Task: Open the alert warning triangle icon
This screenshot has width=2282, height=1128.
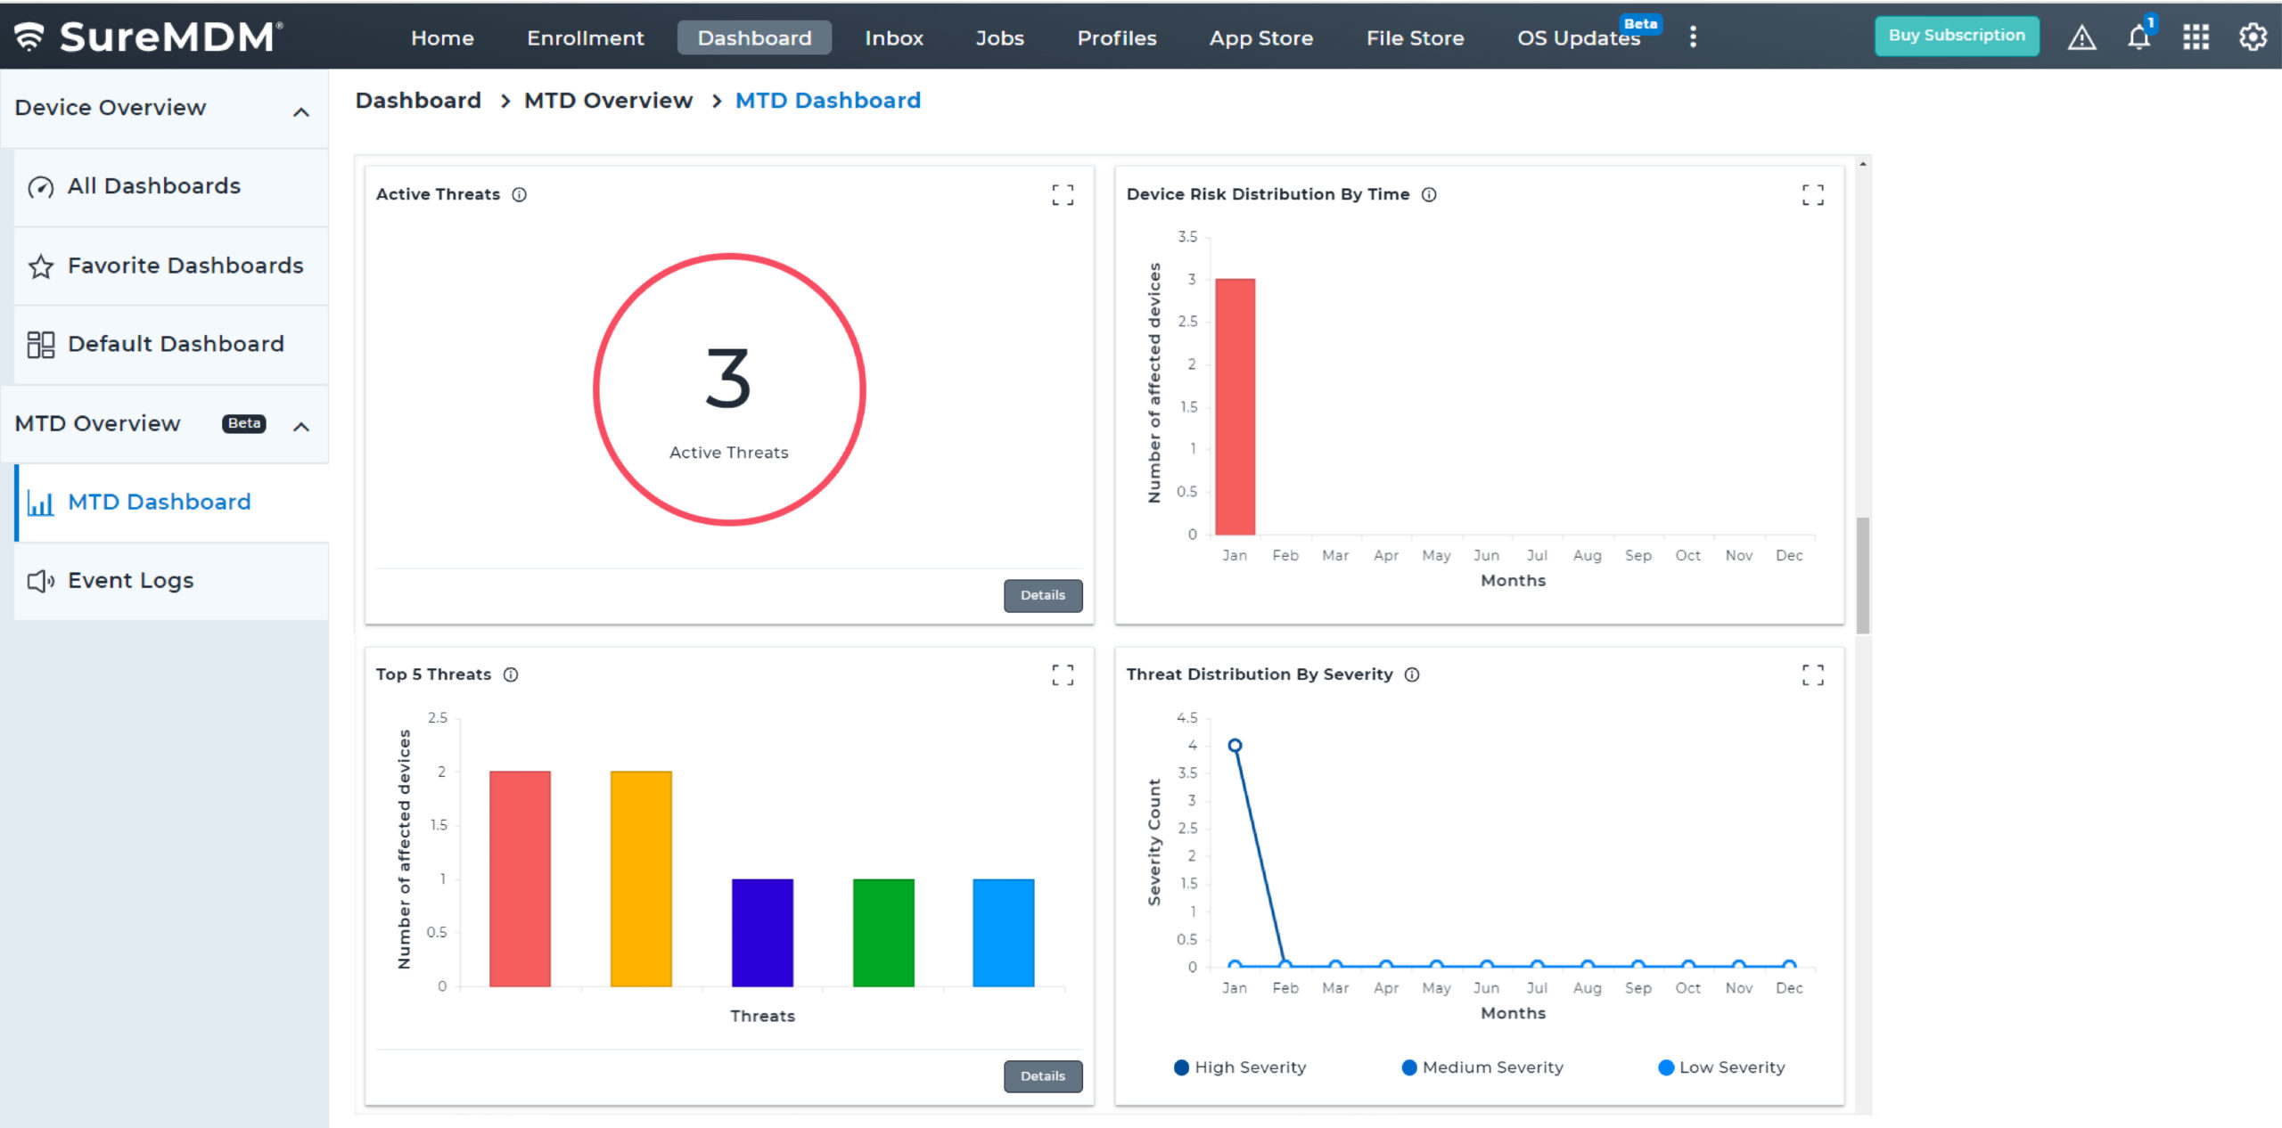Action: click(x=2081, y=37)
